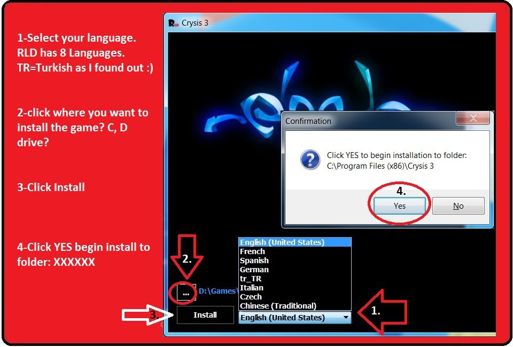513x347 pixels.
Task: Click No in the Confirmation dialog
Action: (458, 206)
